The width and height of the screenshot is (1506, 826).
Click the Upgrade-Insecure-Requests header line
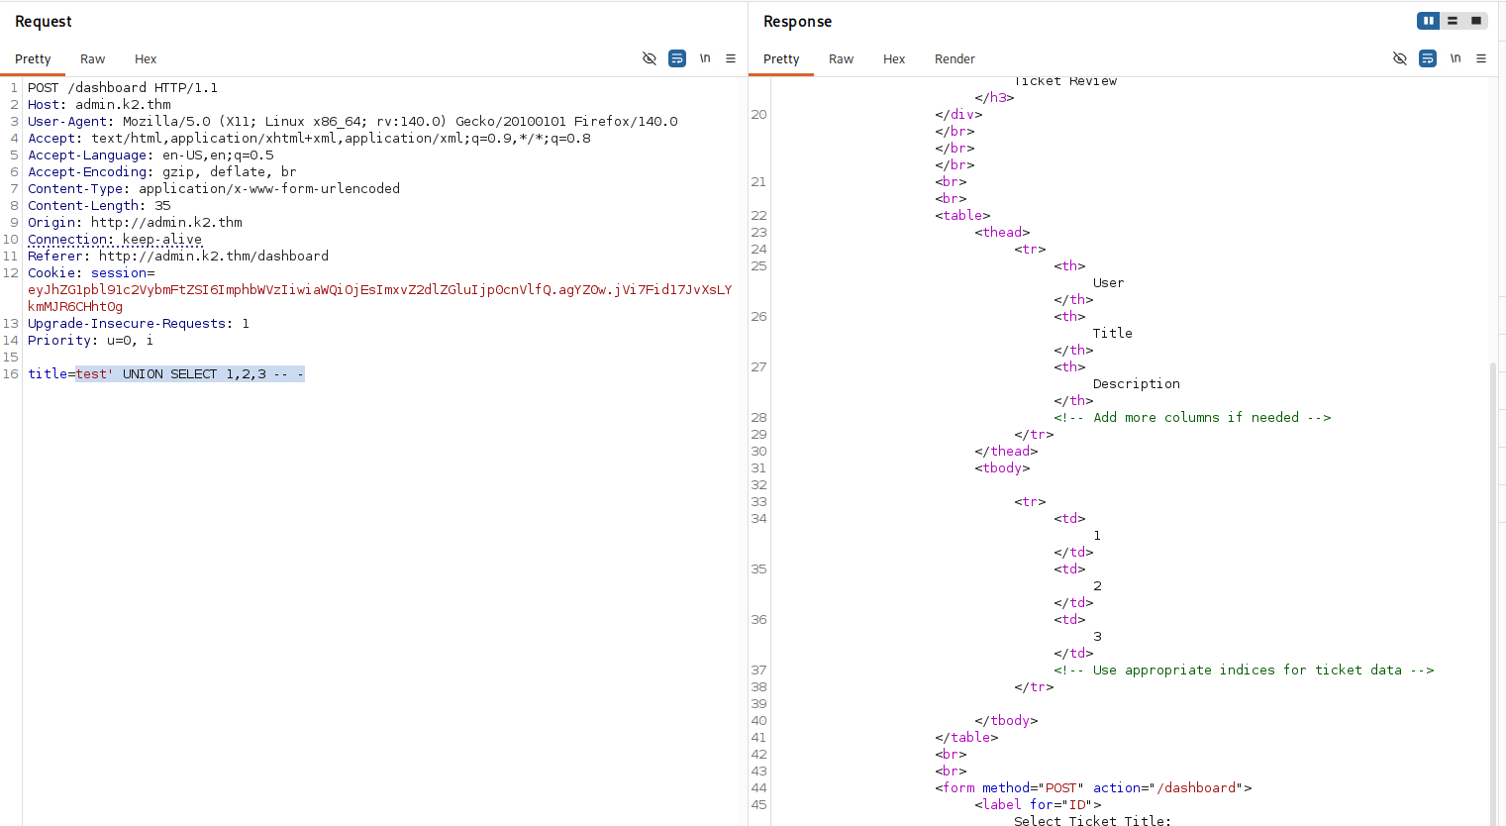[x=139, y=323]
